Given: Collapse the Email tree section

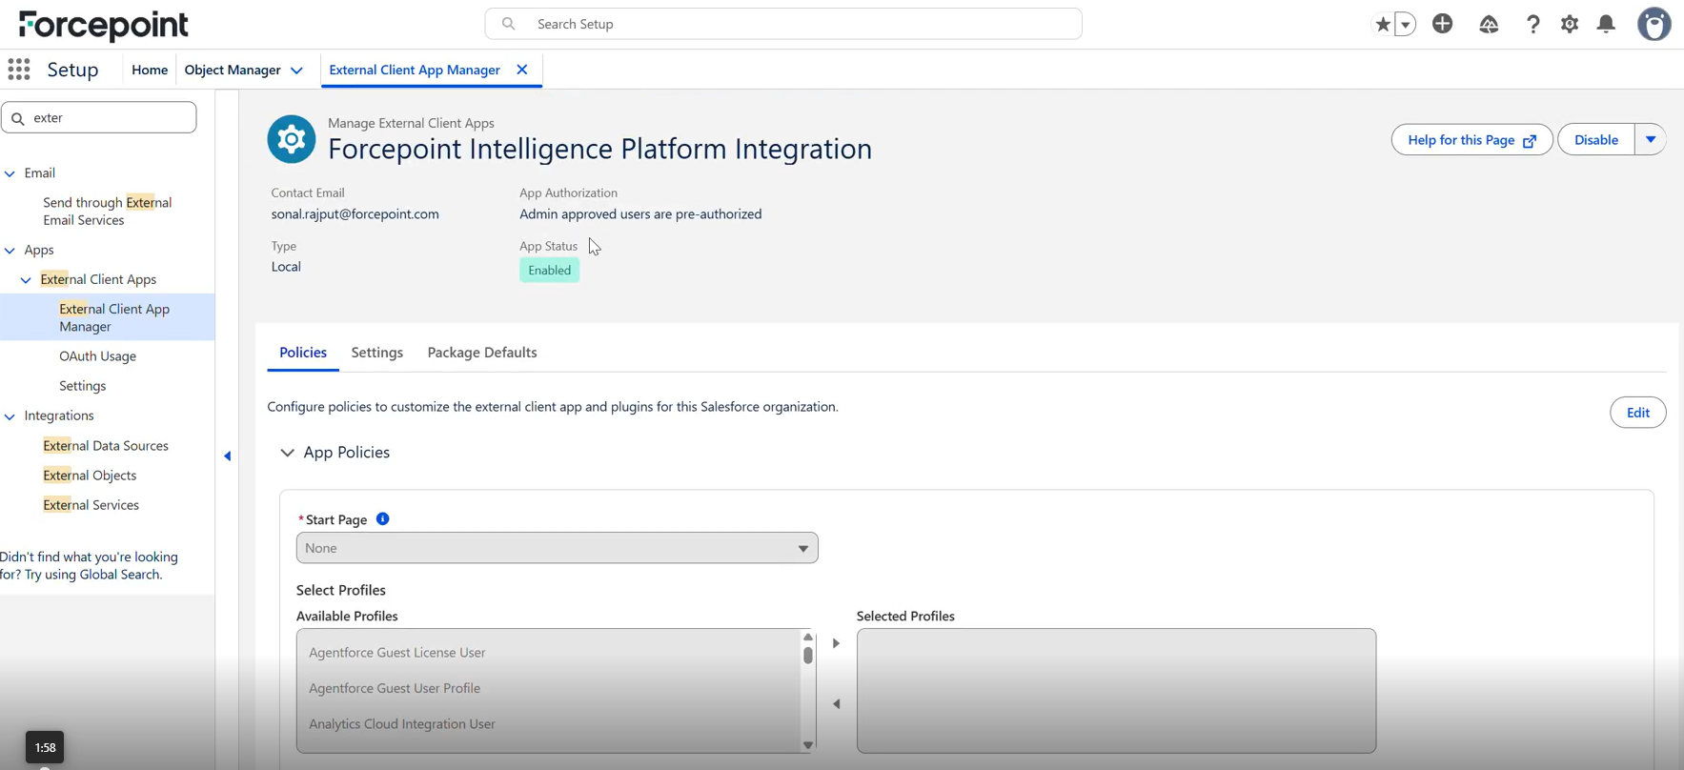Looking at the screenshot, I should click(x=10, y=173).
